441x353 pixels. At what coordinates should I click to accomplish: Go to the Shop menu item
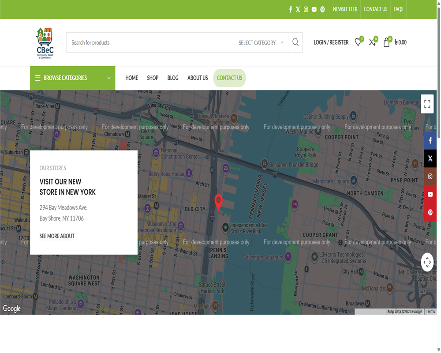coord(153,78)
